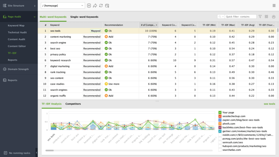Click the refresh icon in top toolbar

pyautogui.click(x=101, y=6)
